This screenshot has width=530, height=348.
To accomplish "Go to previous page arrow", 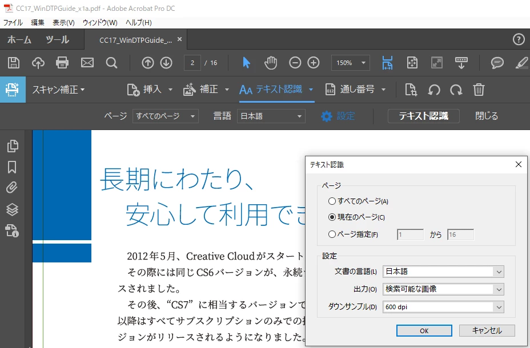I will coord(148,63).
